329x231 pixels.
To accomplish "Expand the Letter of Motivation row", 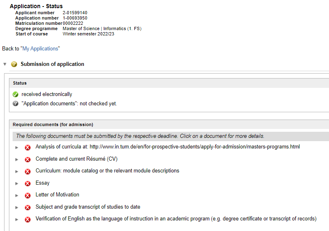I will tap(17, 195).
